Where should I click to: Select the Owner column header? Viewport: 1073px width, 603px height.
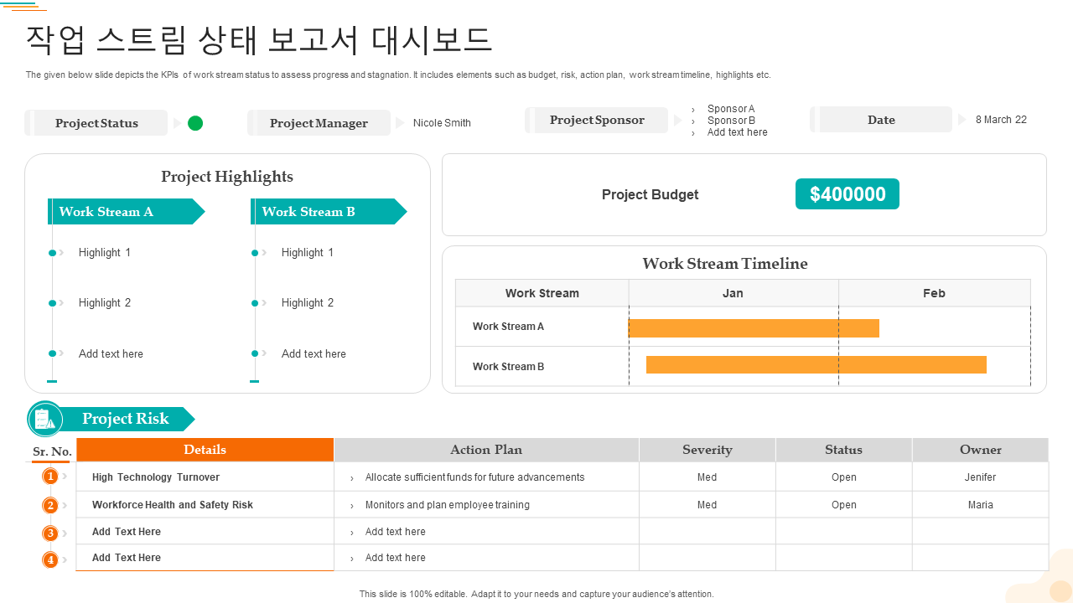tap(981, 450)
